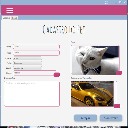Open the hamburger menu icon
Screen dimensions: 128x128
click(10, 10)
